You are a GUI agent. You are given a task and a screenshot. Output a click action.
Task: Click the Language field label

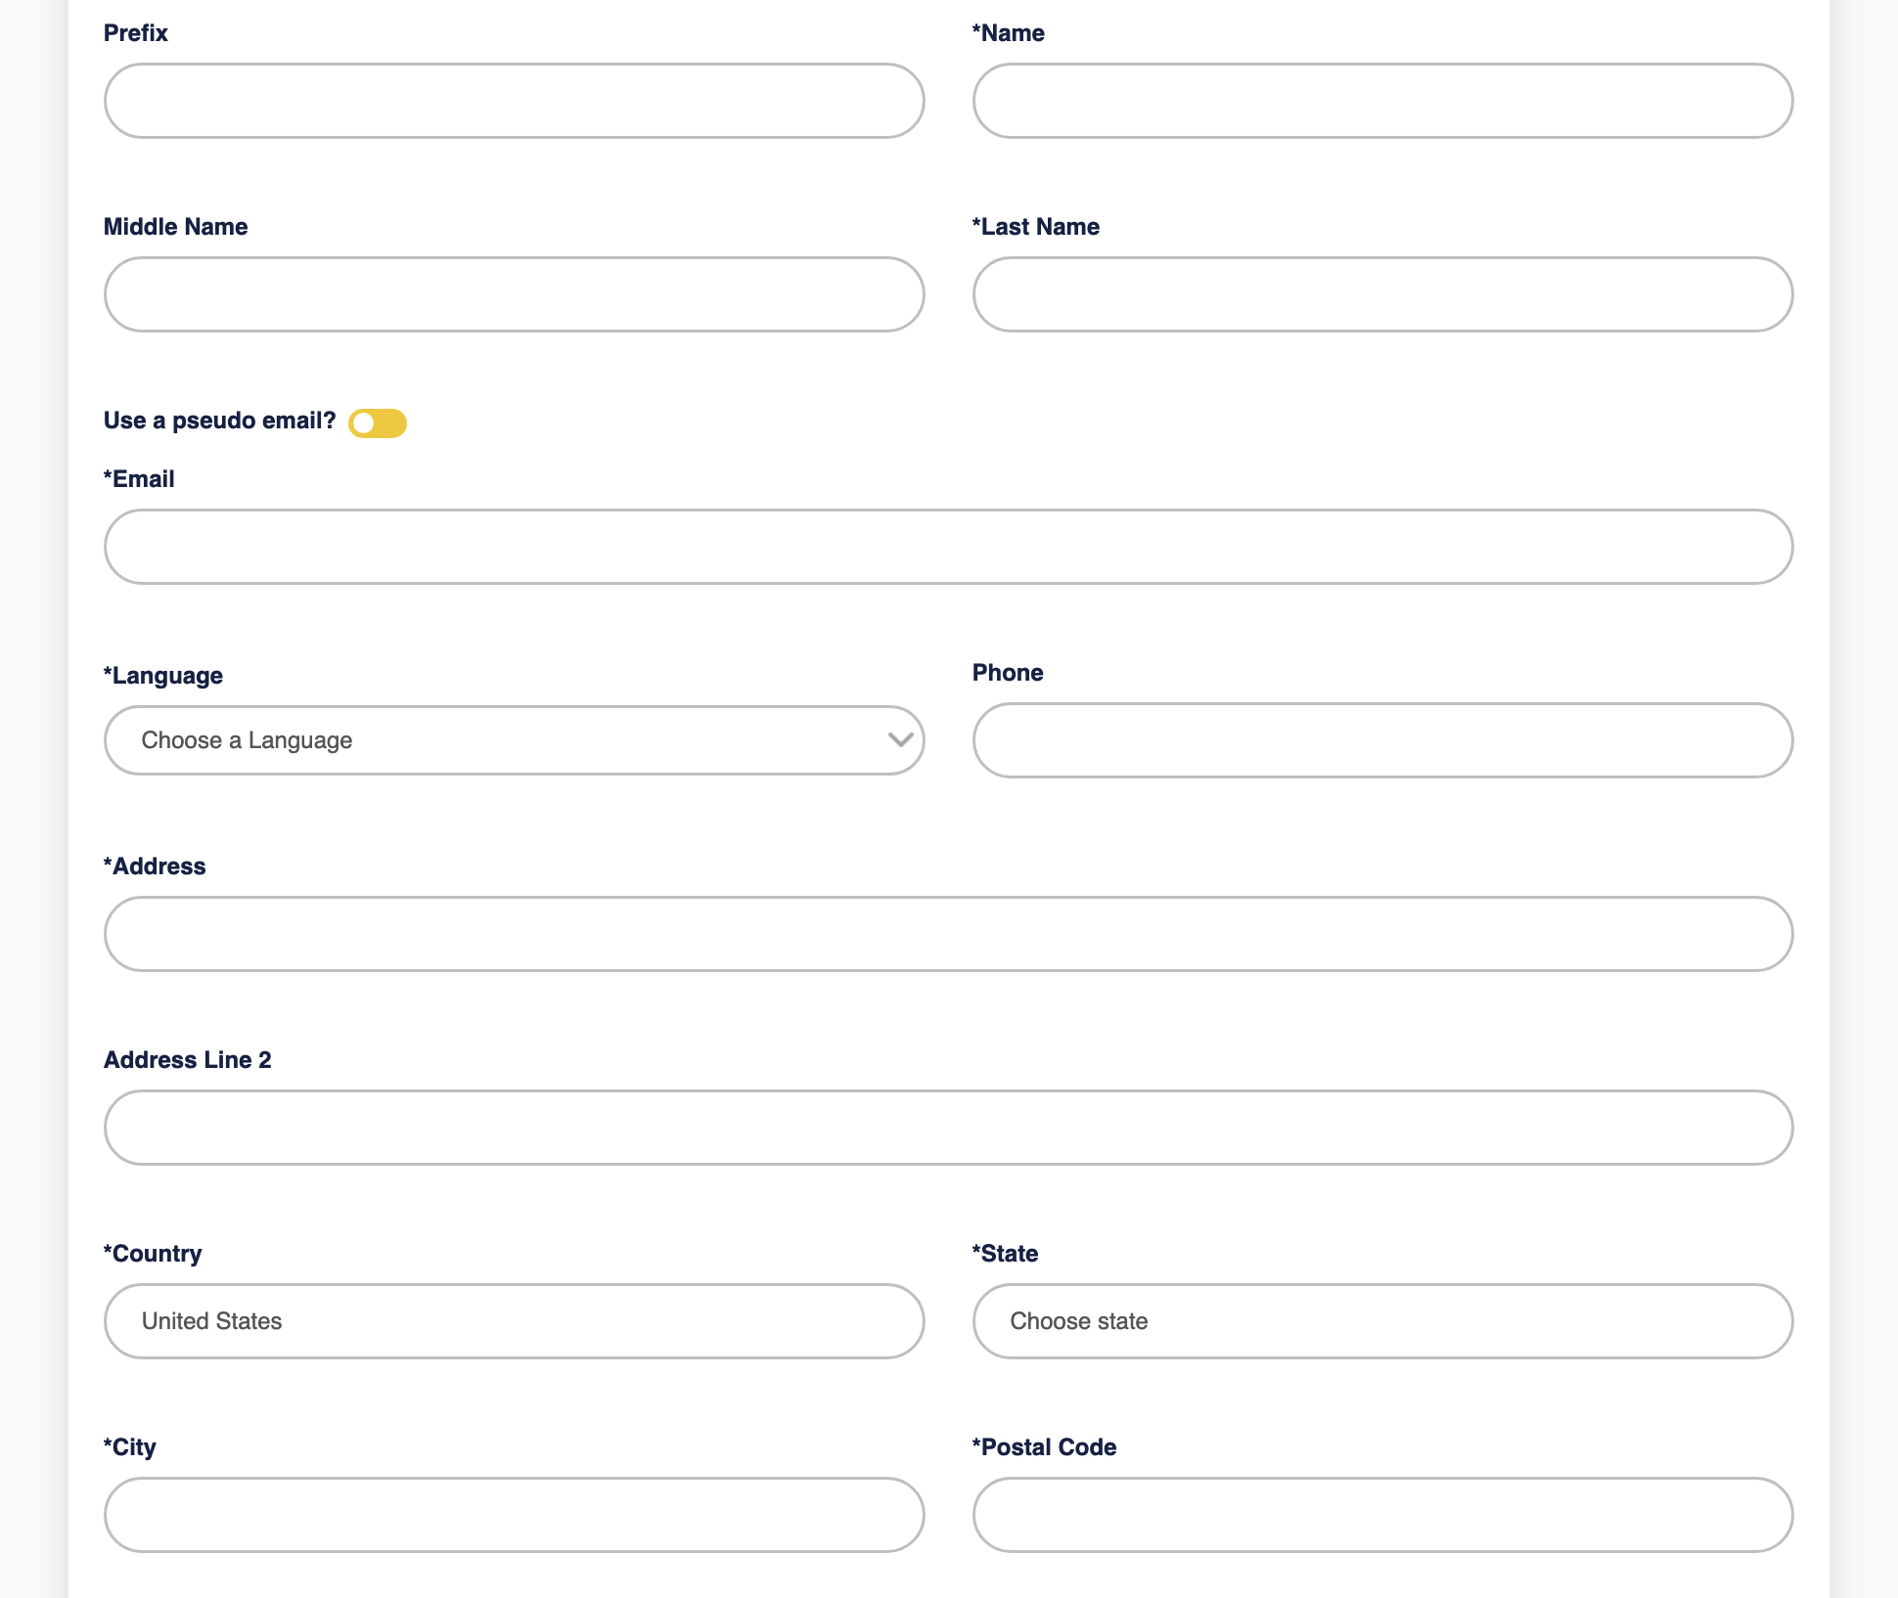[163, 676]
